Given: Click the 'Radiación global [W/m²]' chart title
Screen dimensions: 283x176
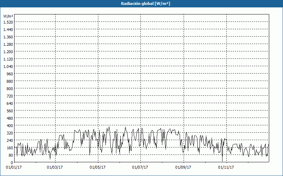Looking at the screenshot, I should tap(145, 4).
